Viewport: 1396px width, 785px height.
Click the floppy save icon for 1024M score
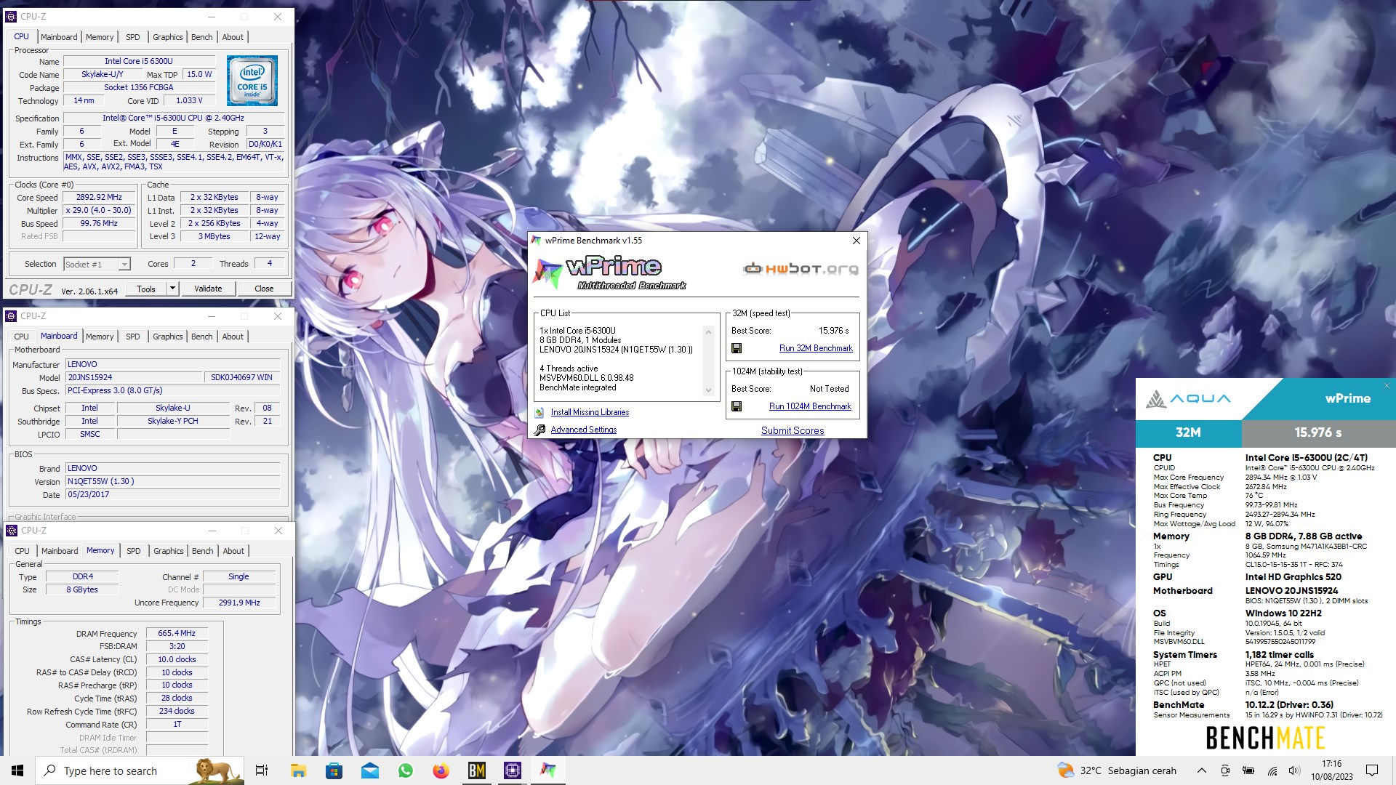[737, 406]
